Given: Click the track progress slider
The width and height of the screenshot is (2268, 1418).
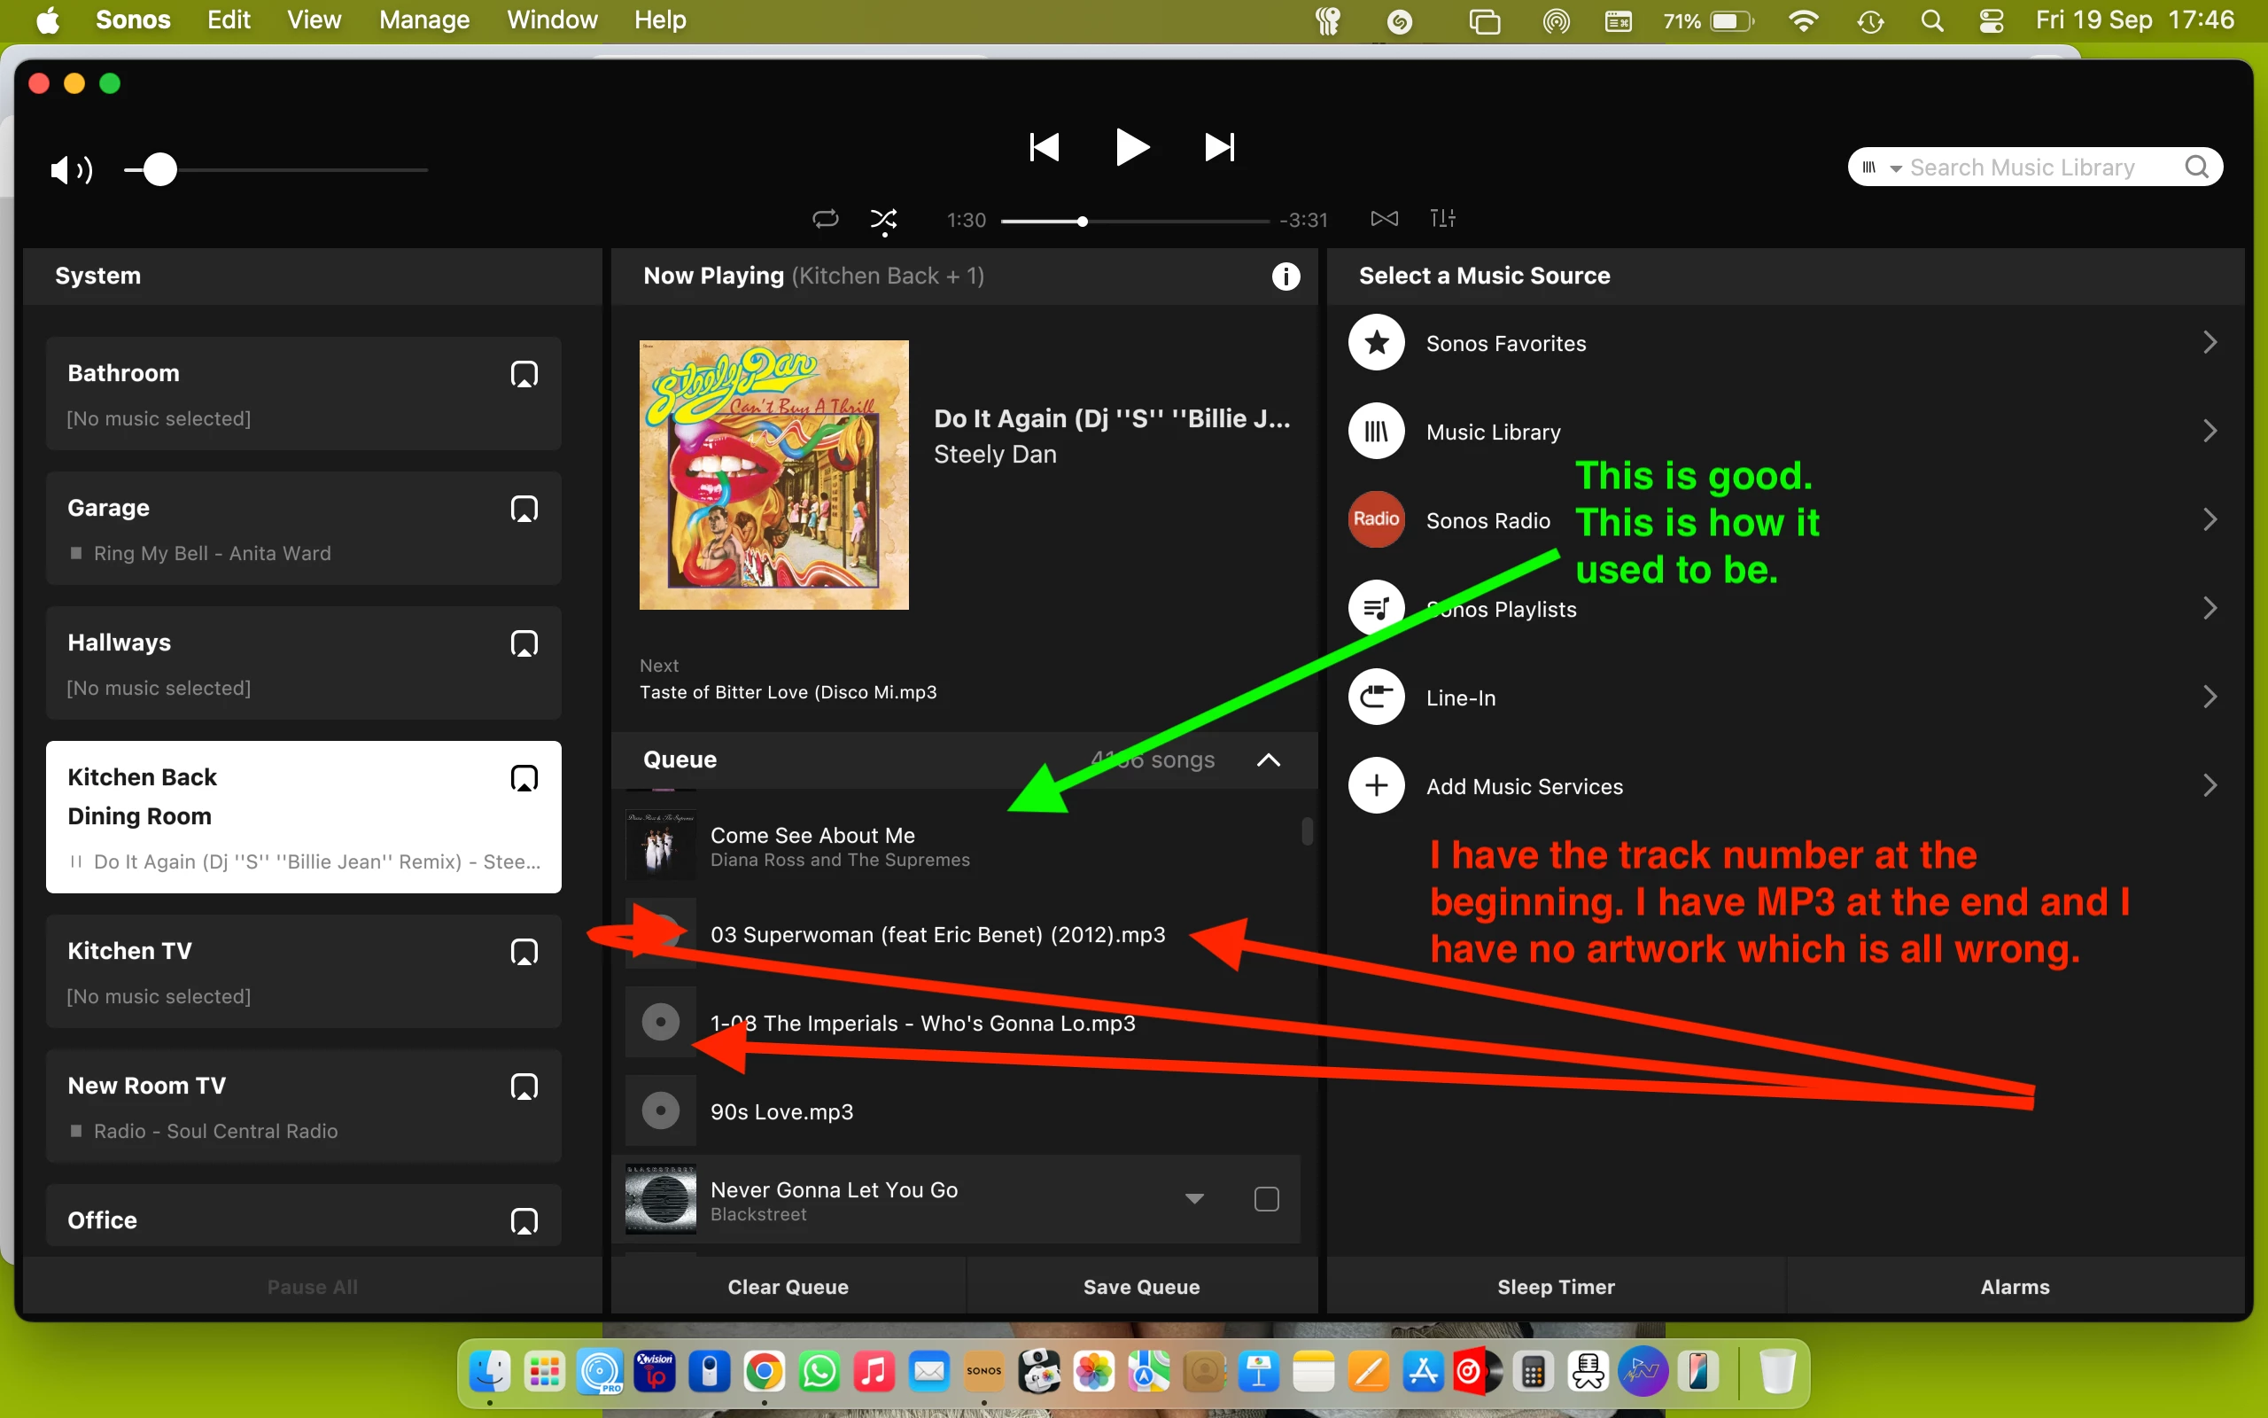Looking at the screenshot, I should click(x=1135, y=222).
